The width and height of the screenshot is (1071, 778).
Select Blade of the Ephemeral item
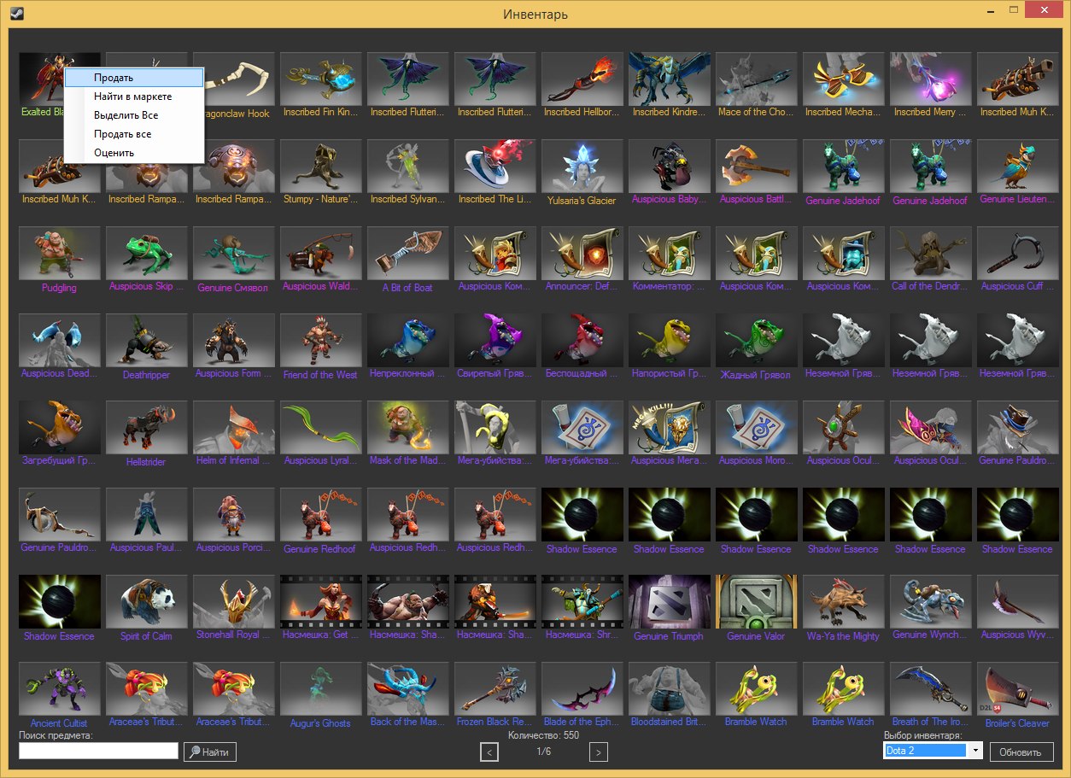(582, 689)
